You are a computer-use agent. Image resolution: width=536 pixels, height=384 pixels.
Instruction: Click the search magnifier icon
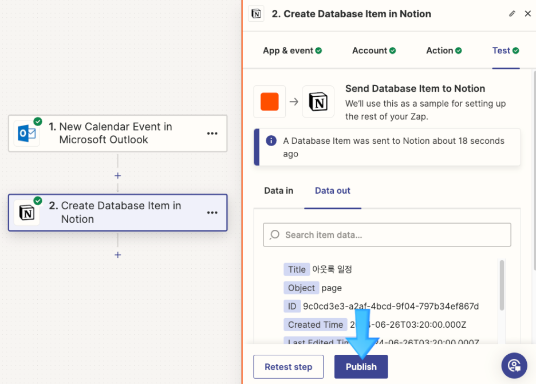pos(274,235)
